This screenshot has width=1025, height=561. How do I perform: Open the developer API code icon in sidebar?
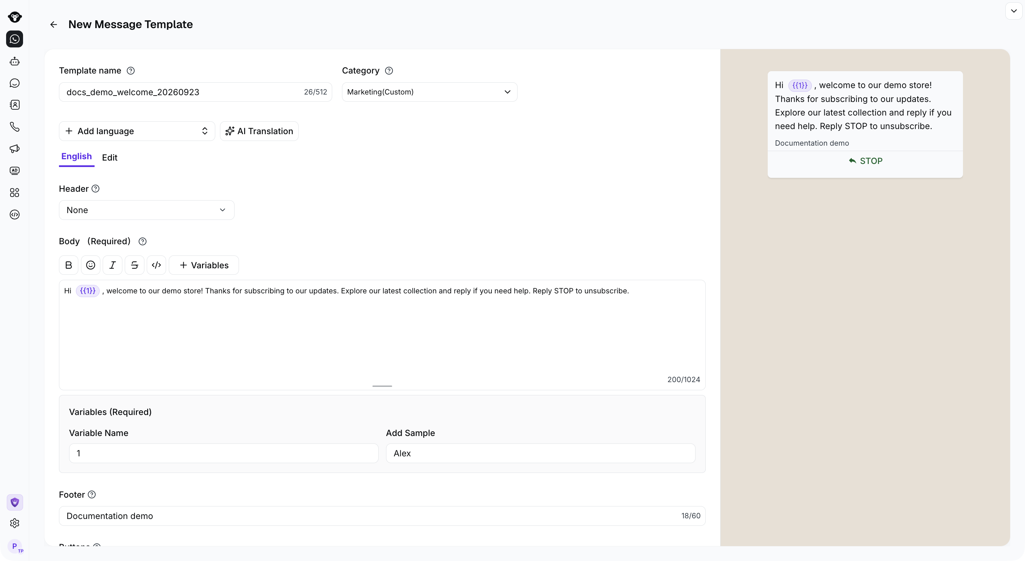[15, 214]
